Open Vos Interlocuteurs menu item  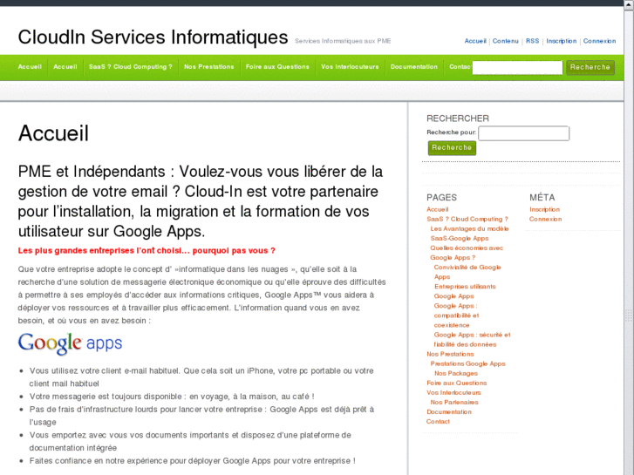(x=350, y=67)
